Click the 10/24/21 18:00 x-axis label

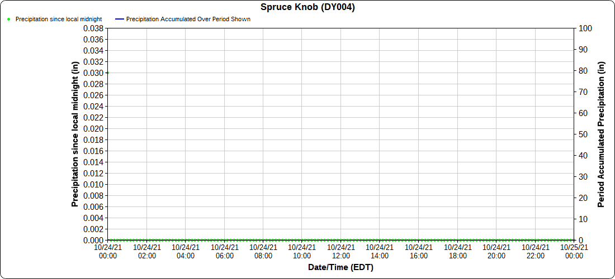457,251
